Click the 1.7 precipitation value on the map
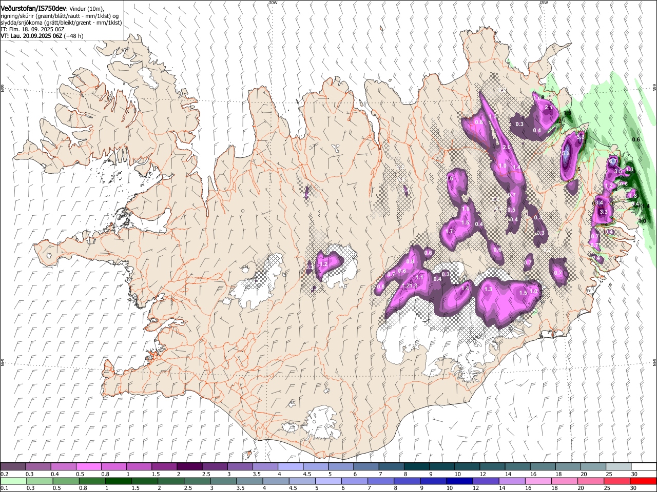This screenshot has width=657, height=492. click(449, 231)
